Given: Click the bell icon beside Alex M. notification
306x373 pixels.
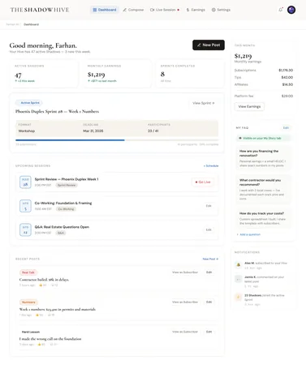Looking at the screenshot, I should coord(238,265).
